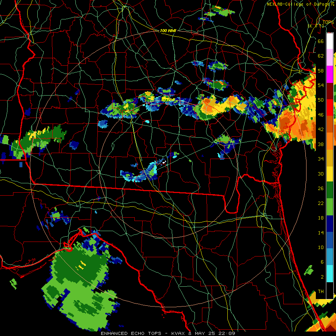Click the white swatch in the tops legend
This screenshot has width=336, height=336.
(x=330, y=41)
